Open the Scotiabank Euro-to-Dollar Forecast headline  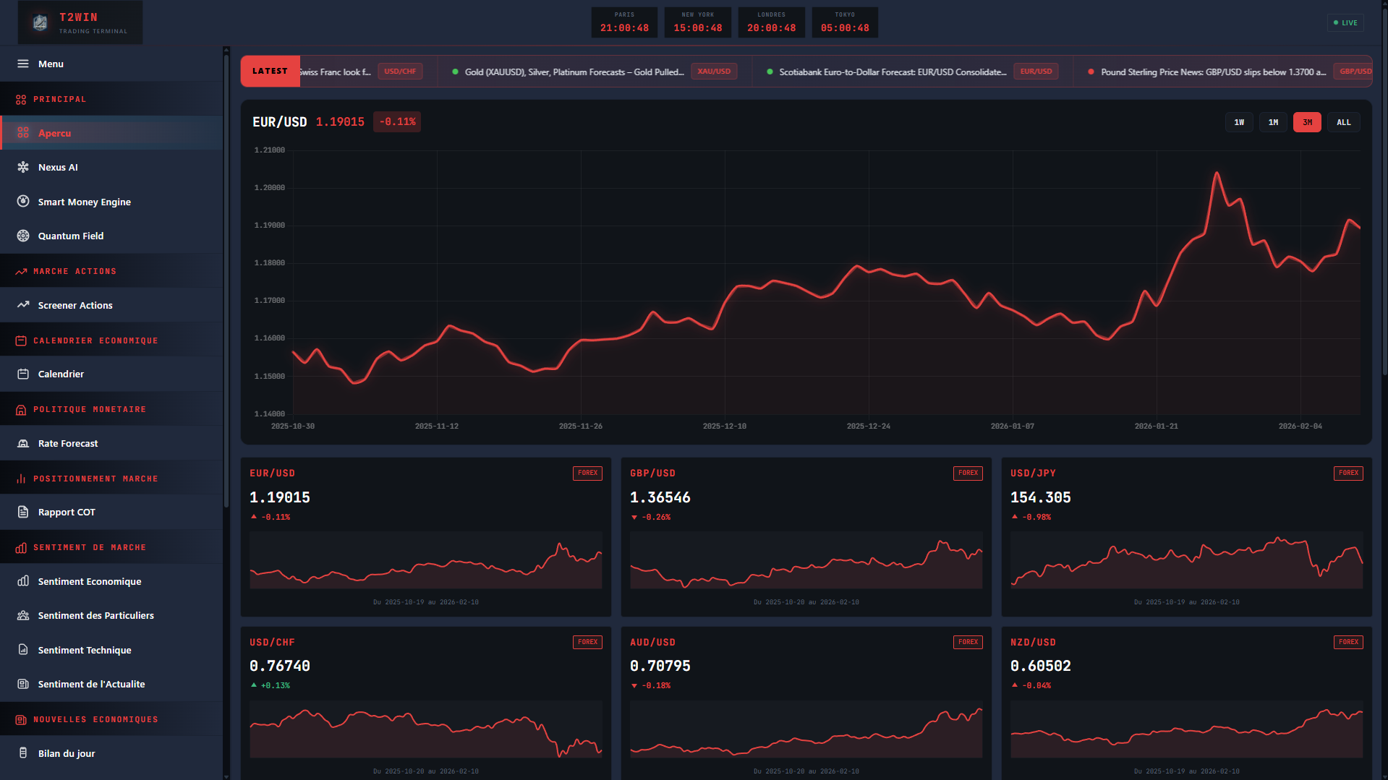[x=892, y=72]
